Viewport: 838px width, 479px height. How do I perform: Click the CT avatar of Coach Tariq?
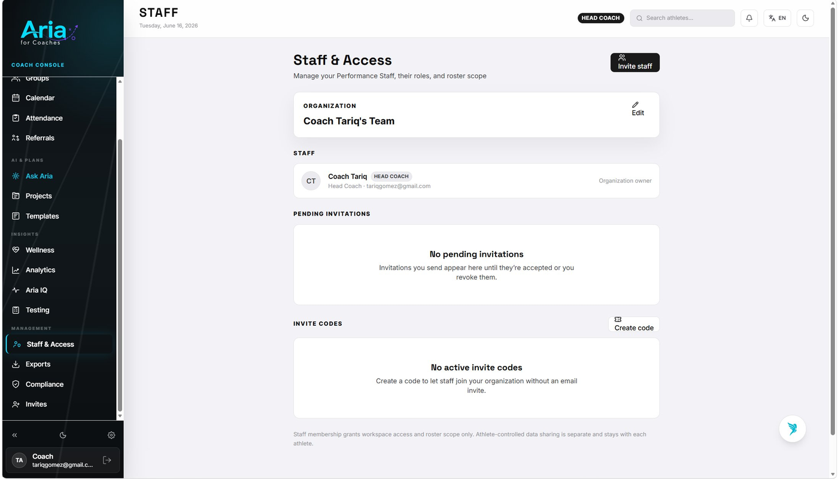311,181
